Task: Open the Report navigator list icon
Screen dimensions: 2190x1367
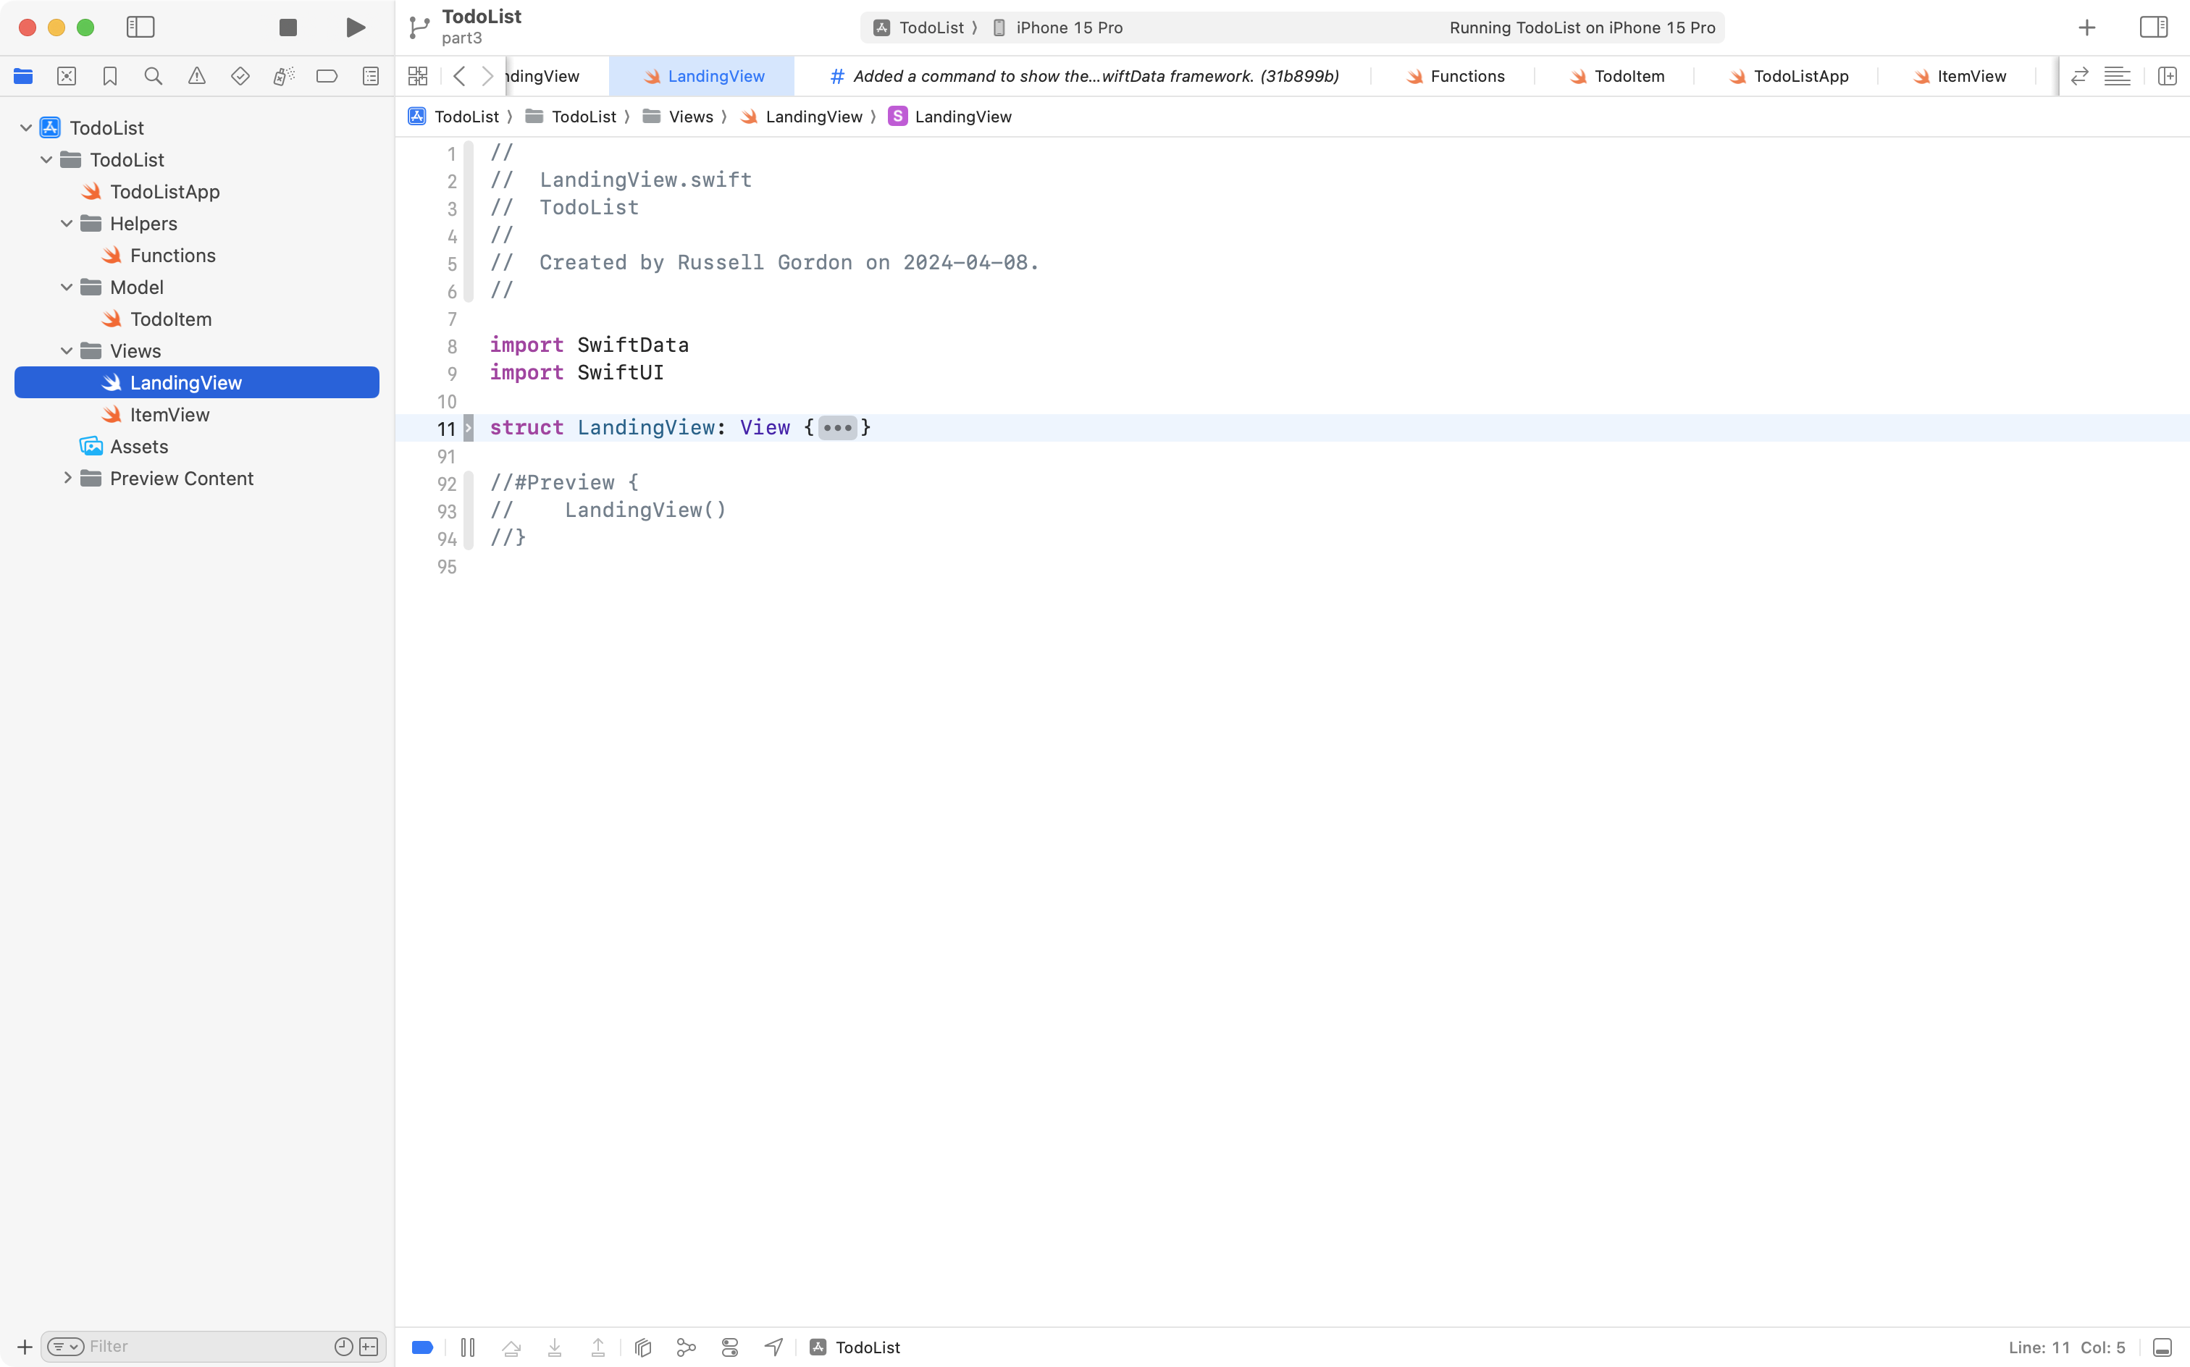Action: click(371, 76)
